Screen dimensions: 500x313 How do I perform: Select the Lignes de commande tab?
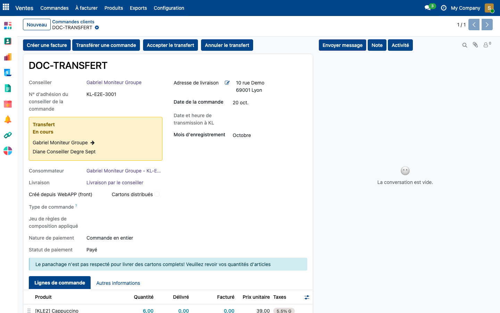coord(60,283)
